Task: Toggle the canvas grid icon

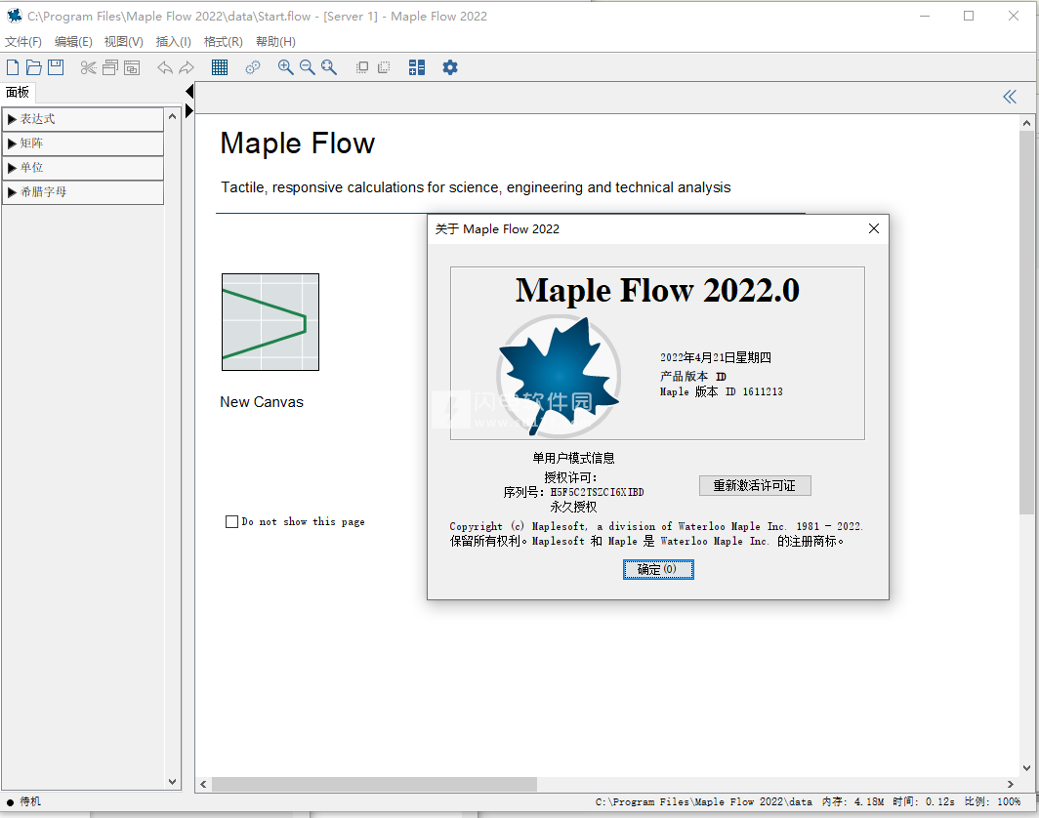Action: pyautogui.click(x=220, y=67)
